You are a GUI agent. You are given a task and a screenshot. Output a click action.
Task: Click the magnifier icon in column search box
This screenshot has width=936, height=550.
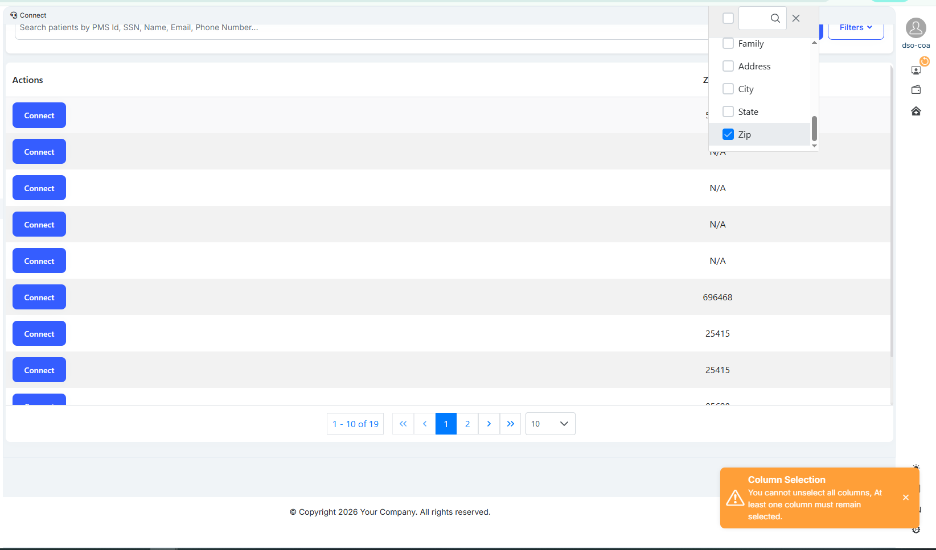point(775,18)
